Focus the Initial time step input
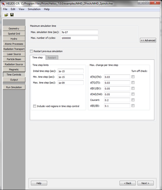Viewport: 162px width, 190px height. click(70, 71)
